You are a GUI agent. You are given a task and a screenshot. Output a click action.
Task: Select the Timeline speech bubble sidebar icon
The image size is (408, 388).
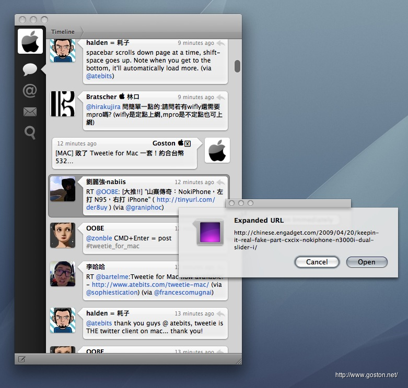(30, 69)
